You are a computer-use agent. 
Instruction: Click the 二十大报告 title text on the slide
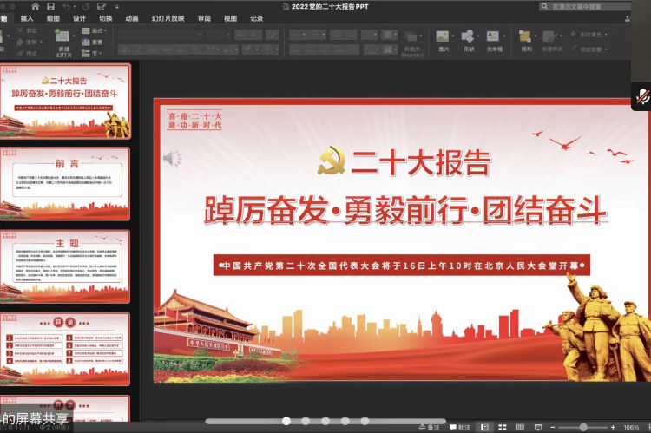click(421, 163)
